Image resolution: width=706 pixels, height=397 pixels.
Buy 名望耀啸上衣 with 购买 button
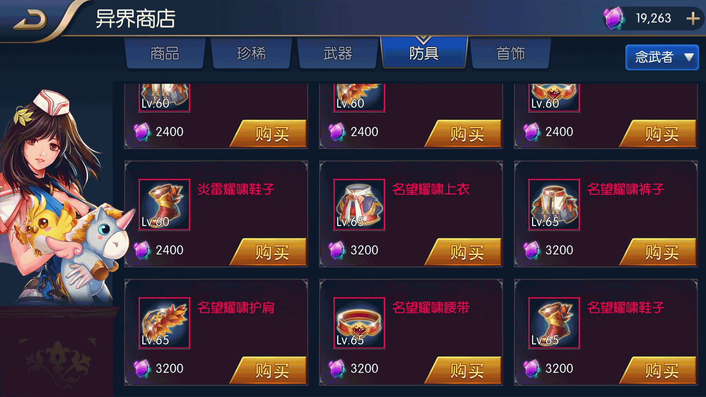[x=464, y=252]
